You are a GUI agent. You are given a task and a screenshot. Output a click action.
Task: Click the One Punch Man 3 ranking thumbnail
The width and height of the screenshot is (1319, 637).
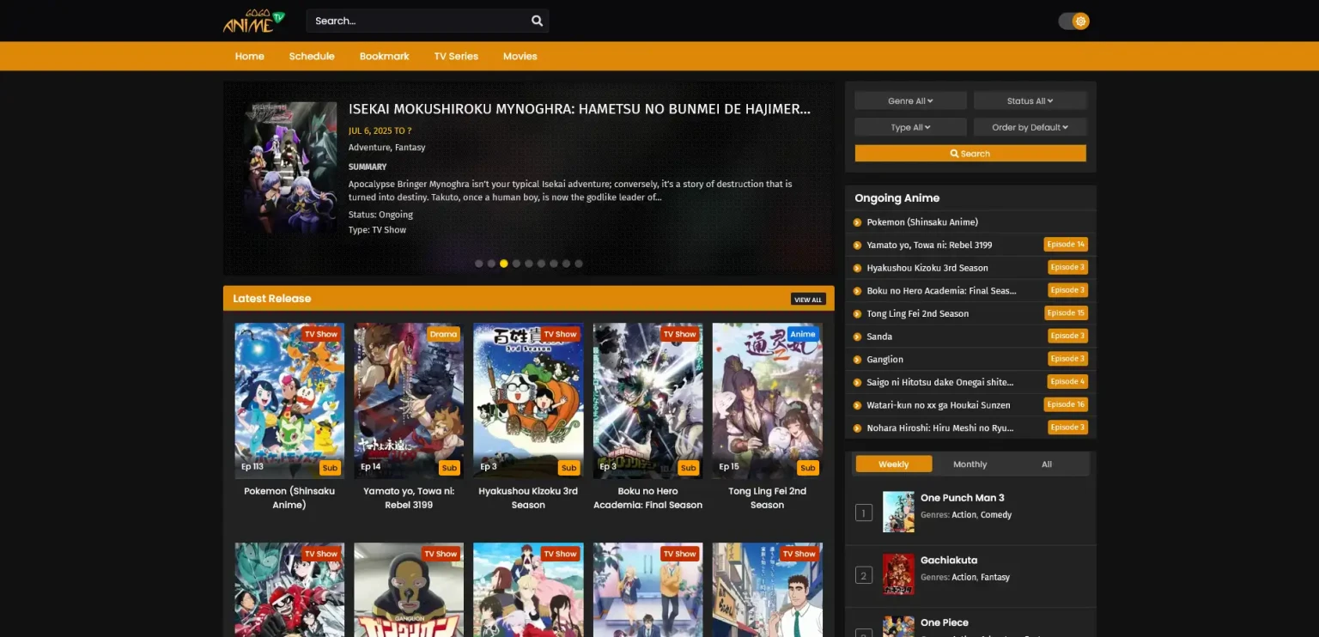point(898,512)
